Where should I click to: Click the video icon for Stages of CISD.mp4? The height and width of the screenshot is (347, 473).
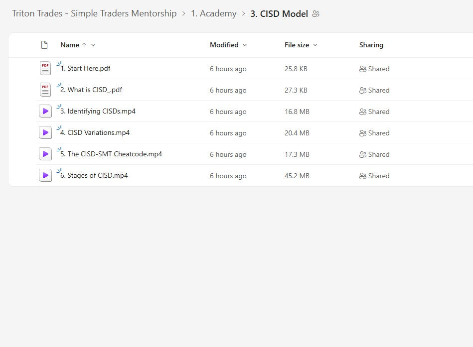click(x=45, y=176)
